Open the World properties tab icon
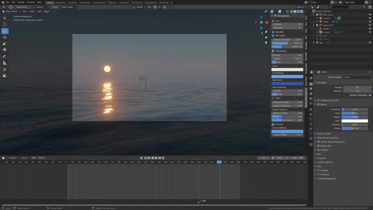 click(311, 104)
